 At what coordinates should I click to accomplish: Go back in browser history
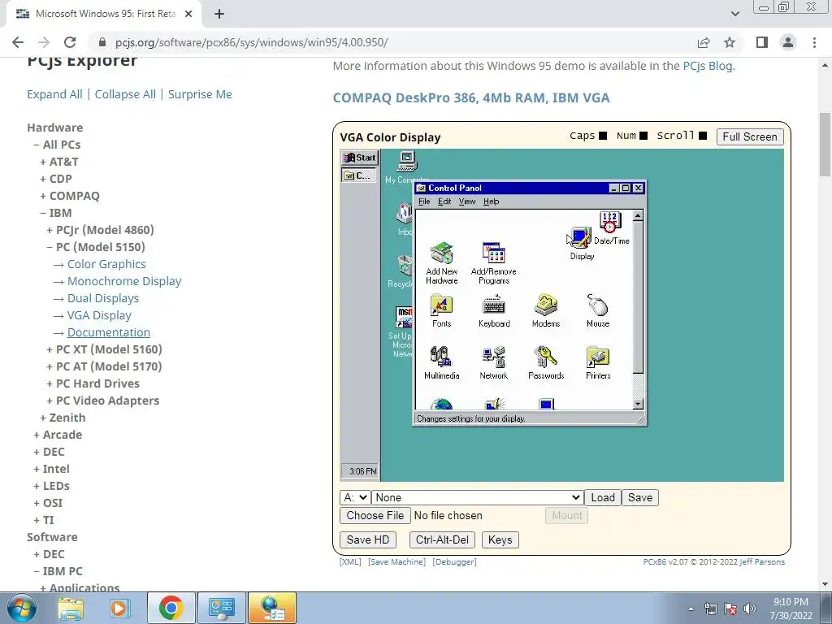(x=18, y=42)
